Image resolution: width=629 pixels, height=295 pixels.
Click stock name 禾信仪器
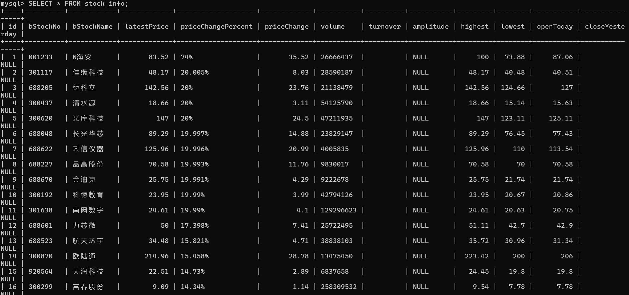tap(88, 149)
